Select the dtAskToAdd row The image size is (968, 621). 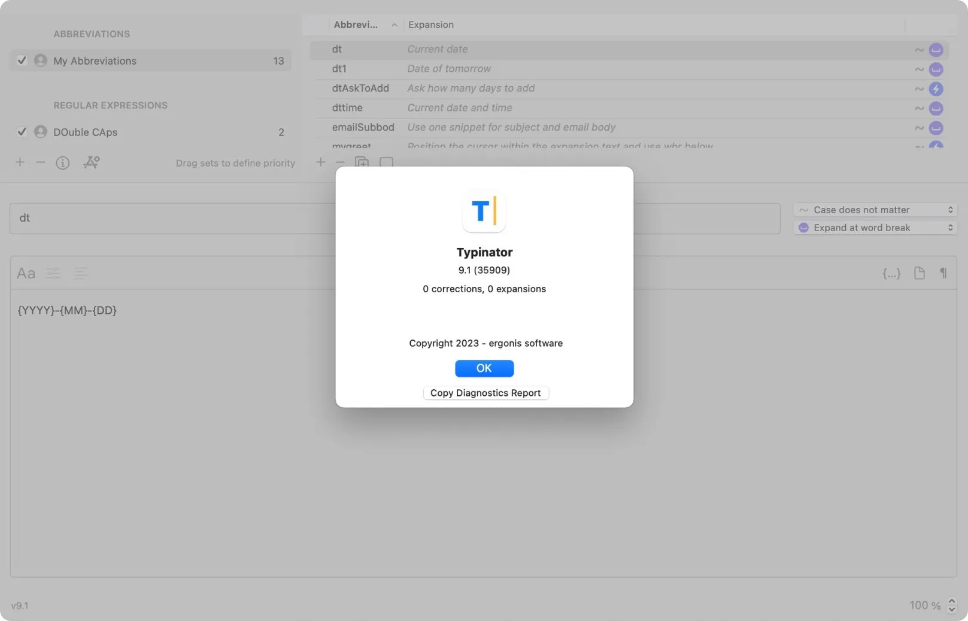pyautogui.click(x=629, y=89)
